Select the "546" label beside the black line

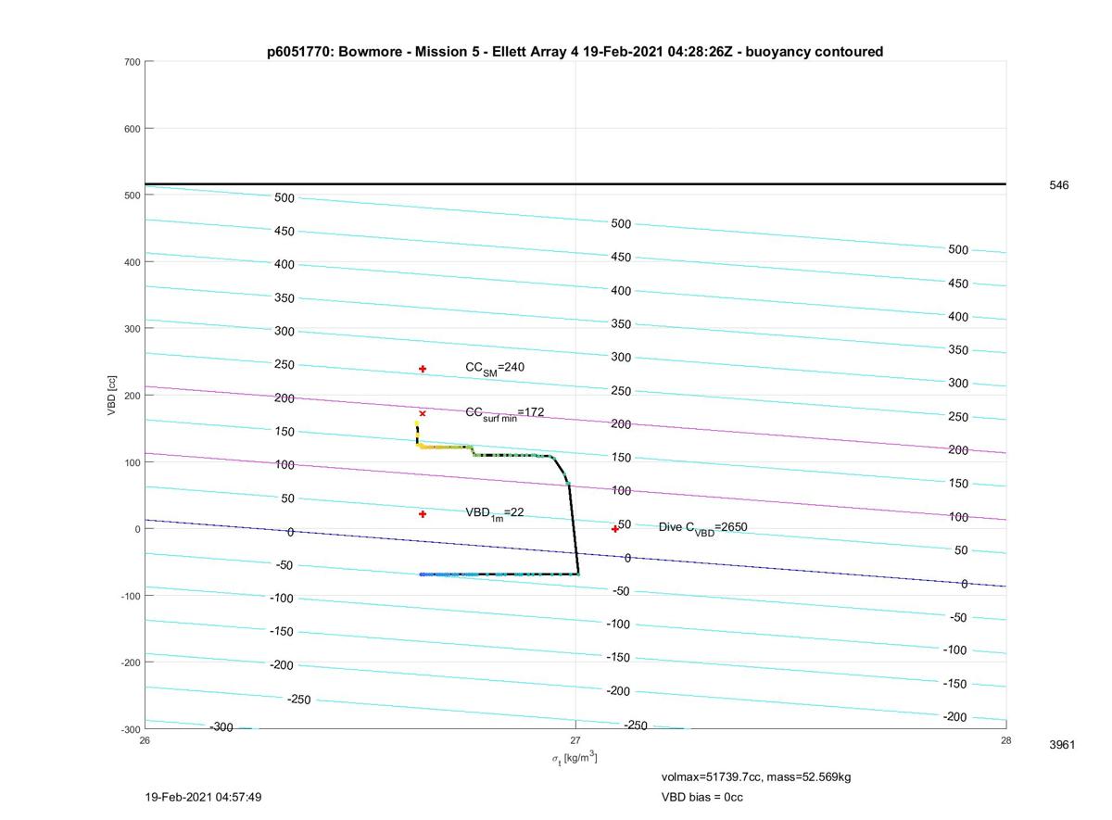click(x=1058, y=185)
